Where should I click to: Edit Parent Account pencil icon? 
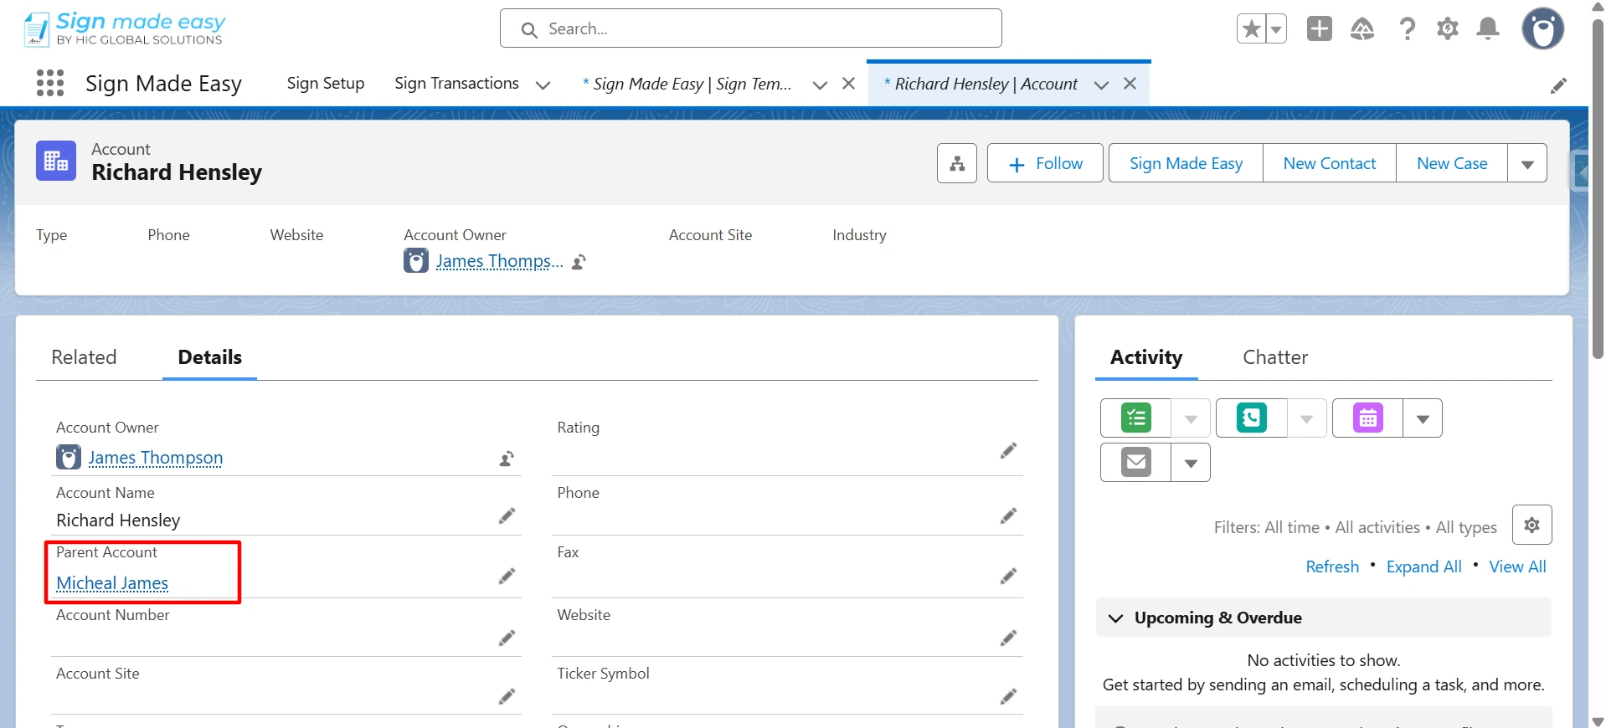pyautogui.click(x=507, y=576)
